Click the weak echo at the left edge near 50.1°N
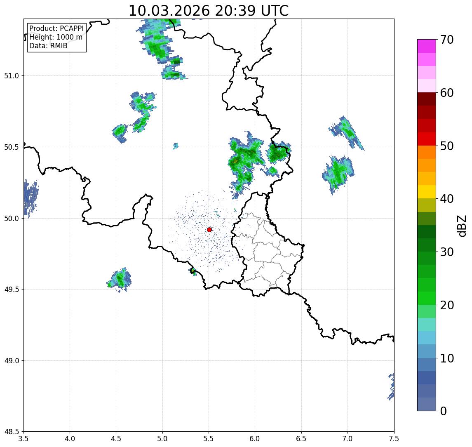Screen dimensions: 472x447 31,198
